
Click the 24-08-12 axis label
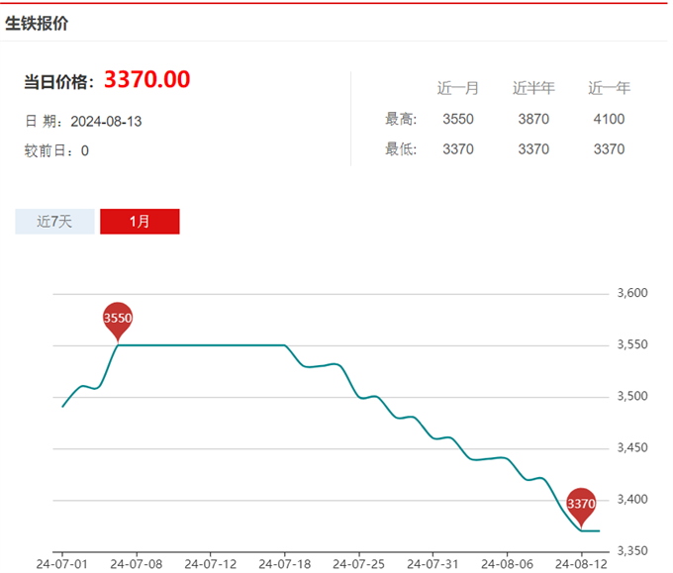pos(582,564)
